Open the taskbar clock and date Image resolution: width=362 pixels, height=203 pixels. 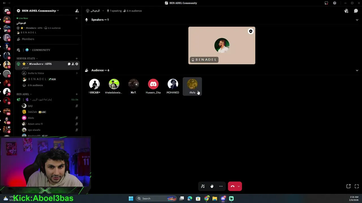[354, 198]
